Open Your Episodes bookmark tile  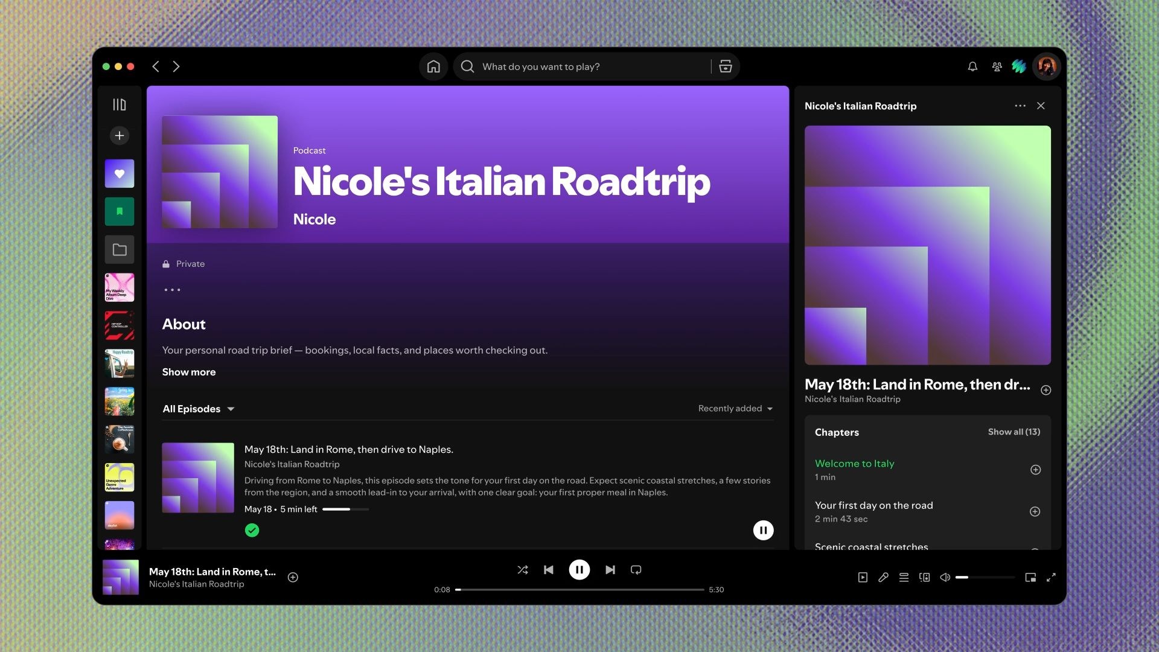[x=120, y=211]
